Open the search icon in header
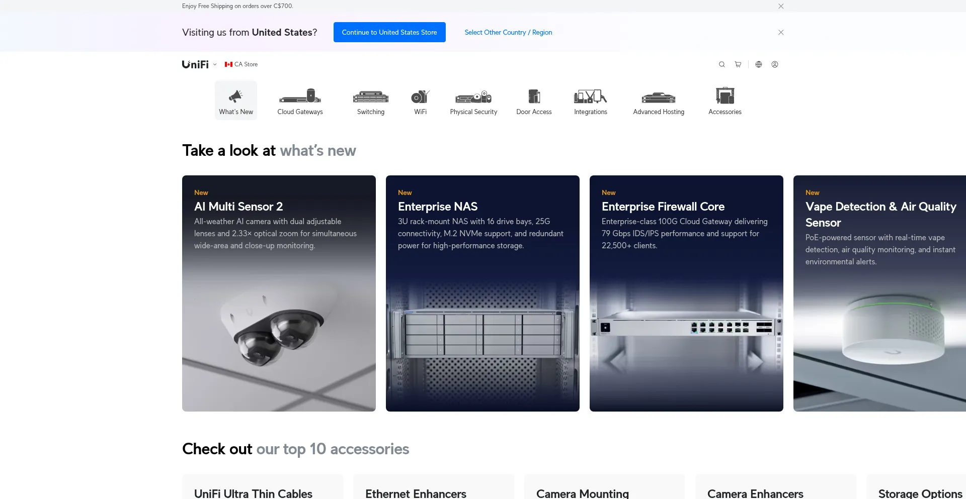This screenshot has height=499, width=966. (721, 64)
